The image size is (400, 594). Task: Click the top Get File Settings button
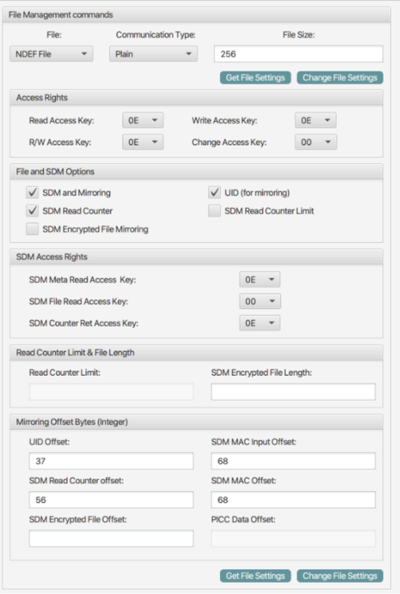coord(255,78)
